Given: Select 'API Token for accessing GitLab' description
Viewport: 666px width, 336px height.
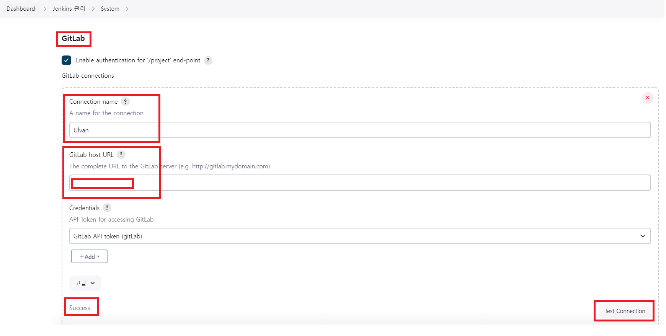Looking at the screenshot, I should pos(111,220).
